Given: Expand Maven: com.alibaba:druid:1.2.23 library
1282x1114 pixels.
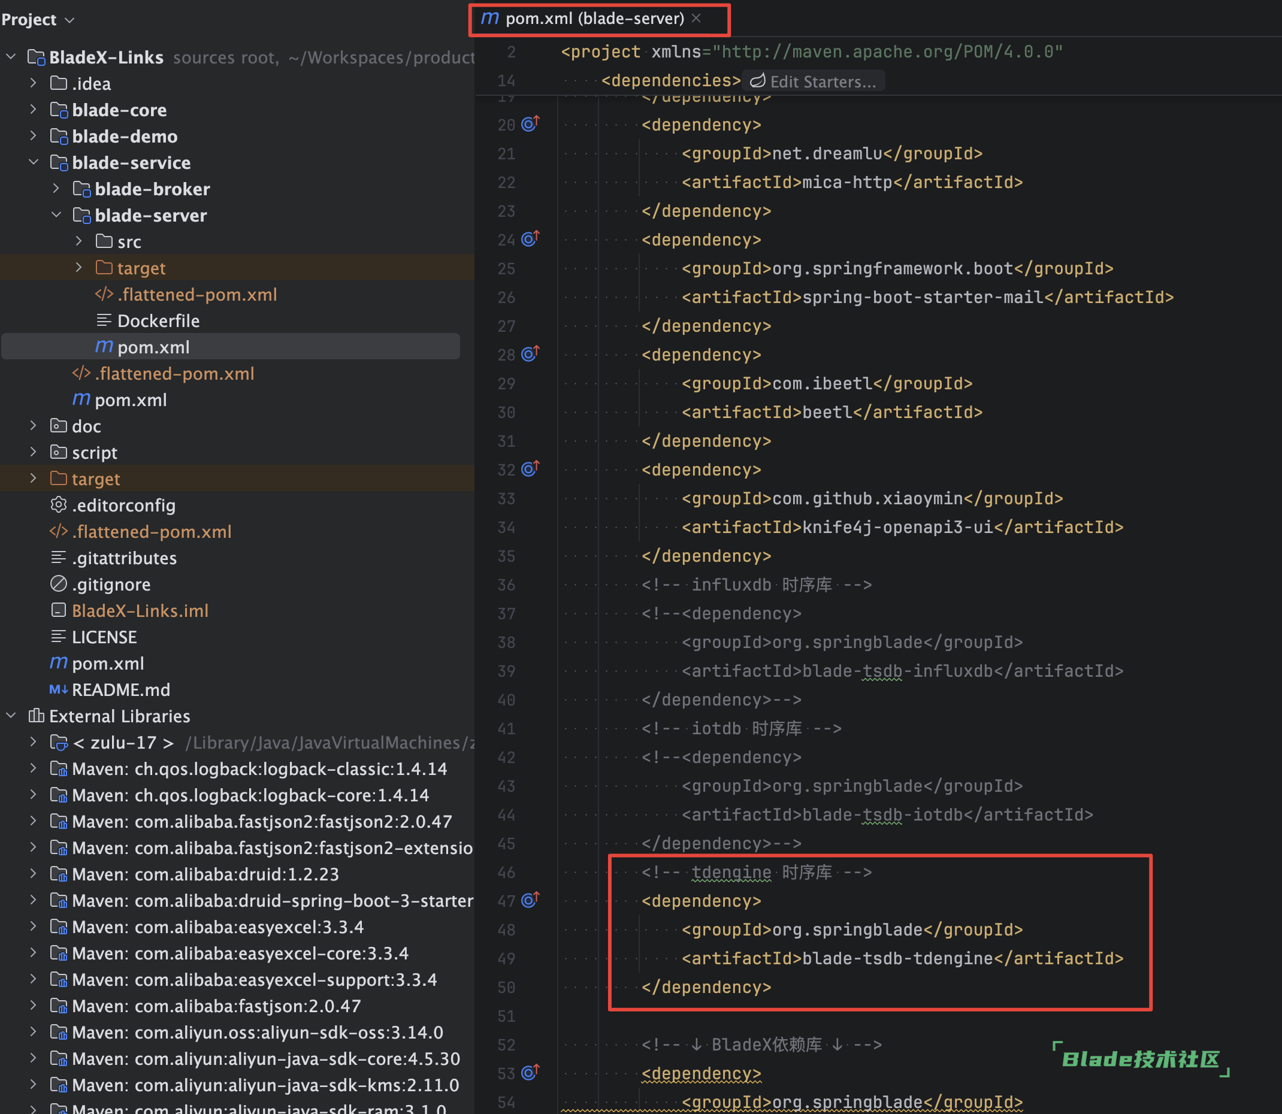Looking at the screenshot, I should click(34, 874).
